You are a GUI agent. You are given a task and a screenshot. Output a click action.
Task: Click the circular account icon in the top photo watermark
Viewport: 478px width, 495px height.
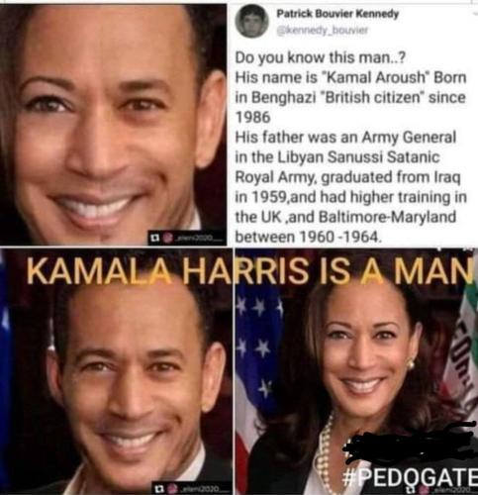[x=168, y=238]
